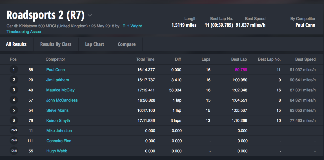Click the Best Lap column header
324x160 pixels.
[x=239, y=59]
